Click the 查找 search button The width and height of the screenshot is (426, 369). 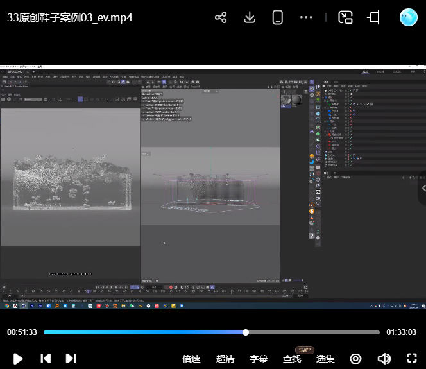[292, 359]
